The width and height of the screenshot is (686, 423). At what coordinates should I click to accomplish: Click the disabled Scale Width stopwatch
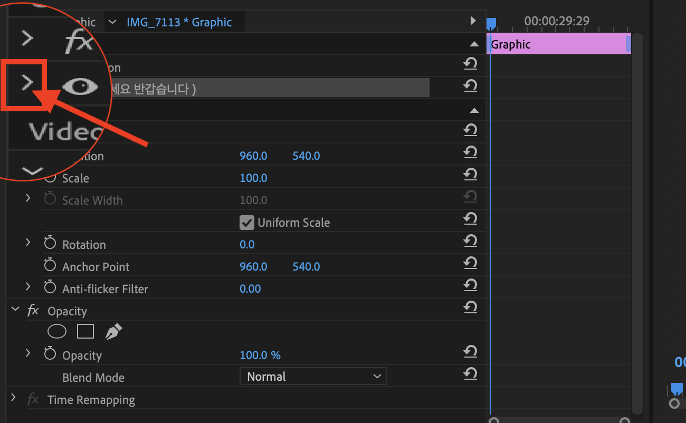point(50,199)
